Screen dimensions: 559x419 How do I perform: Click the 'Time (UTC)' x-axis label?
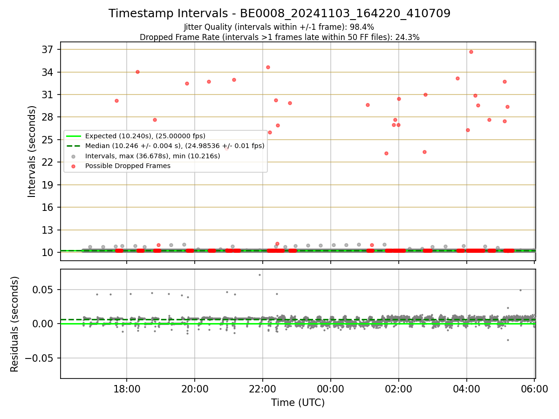pos(298,403)
